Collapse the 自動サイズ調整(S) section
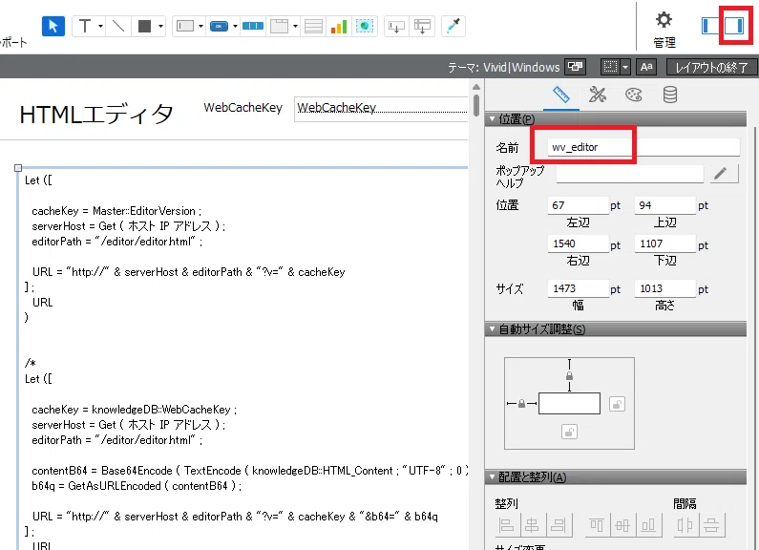 pyautogui.click(x=493, y=329)
